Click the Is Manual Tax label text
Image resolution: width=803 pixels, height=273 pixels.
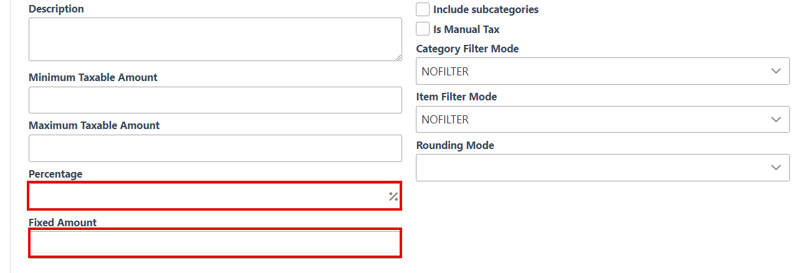466,29
